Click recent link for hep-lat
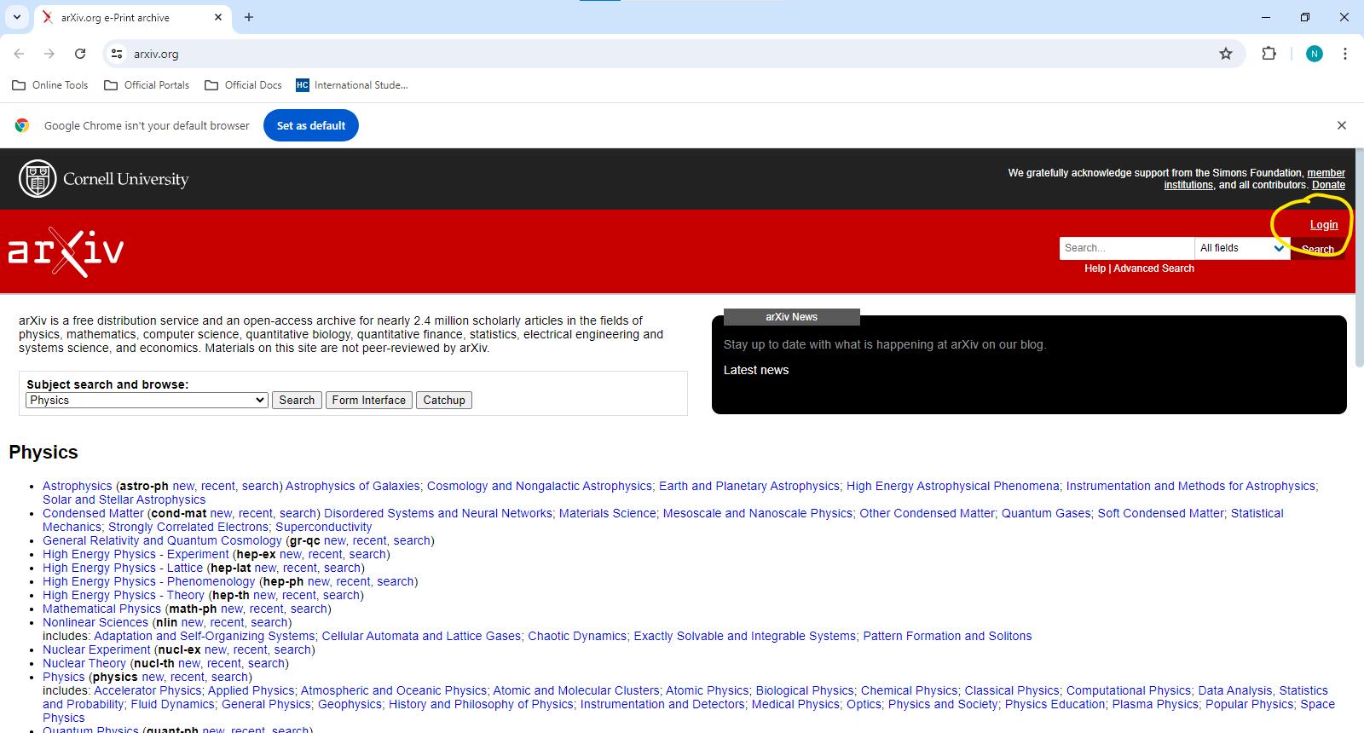Image resolution: width=1364 pixels, height=733 pixels. coord(300,568)
